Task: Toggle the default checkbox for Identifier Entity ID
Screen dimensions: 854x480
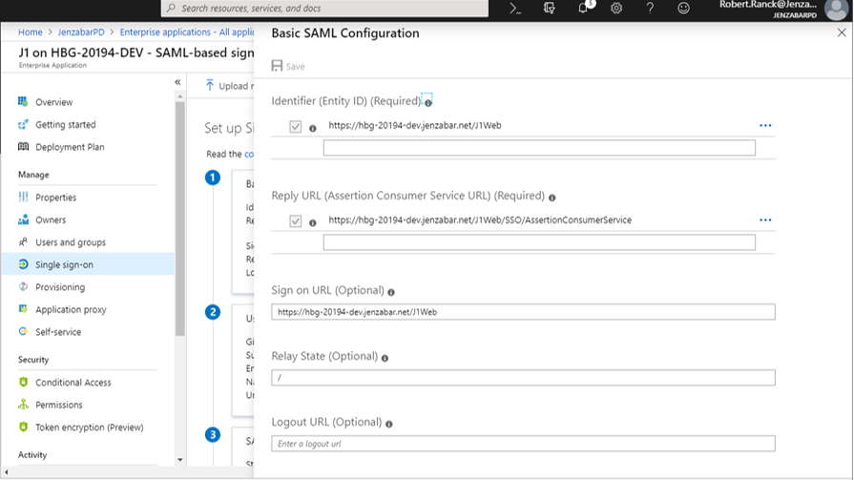Action: [x=296, y=127]
